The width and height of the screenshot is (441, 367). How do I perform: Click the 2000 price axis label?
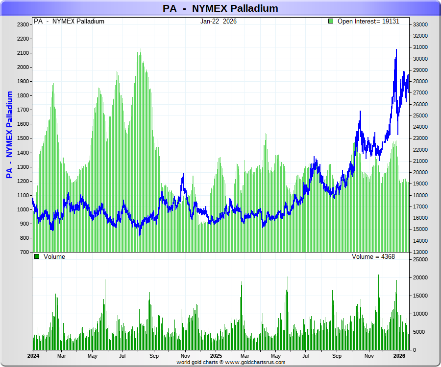[x=23, y=67]
